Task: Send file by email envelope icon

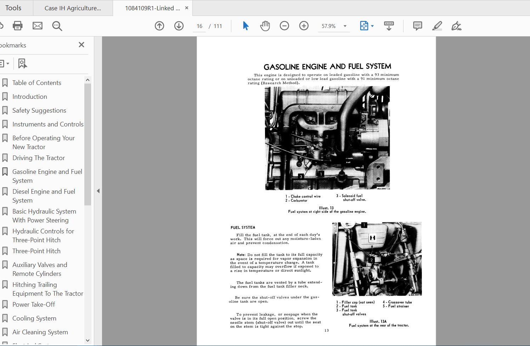Action: point(37,25)
